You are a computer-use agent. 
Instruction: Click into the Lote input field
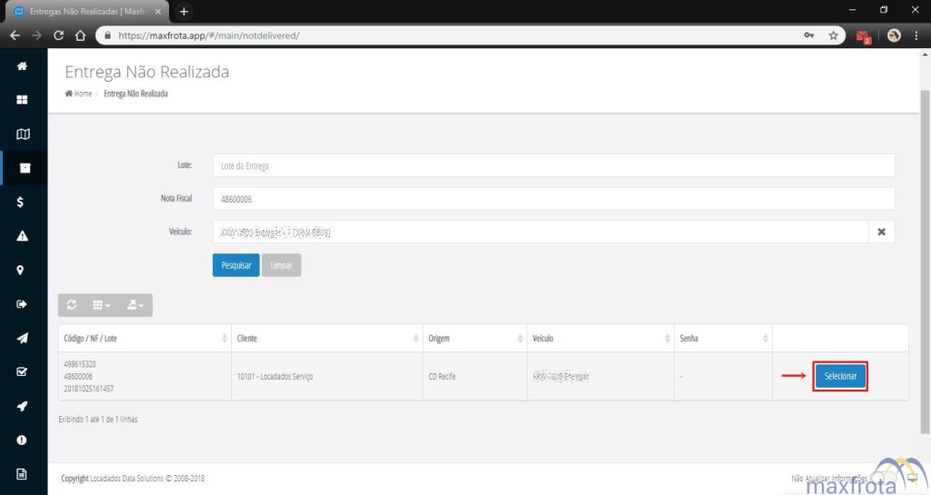click(553, 165)
